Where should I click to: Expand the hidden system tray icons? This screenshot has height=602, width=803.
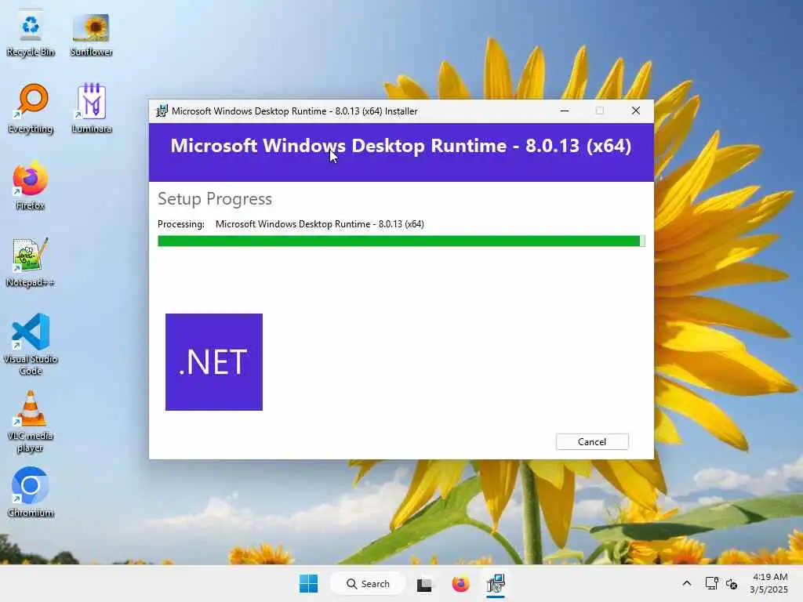click(687, 583)
